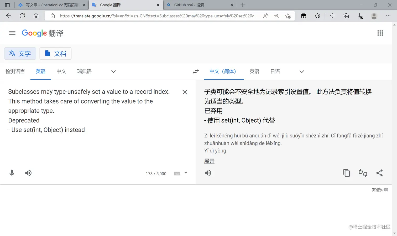Close the 写文章 tab

click(84, 5)
